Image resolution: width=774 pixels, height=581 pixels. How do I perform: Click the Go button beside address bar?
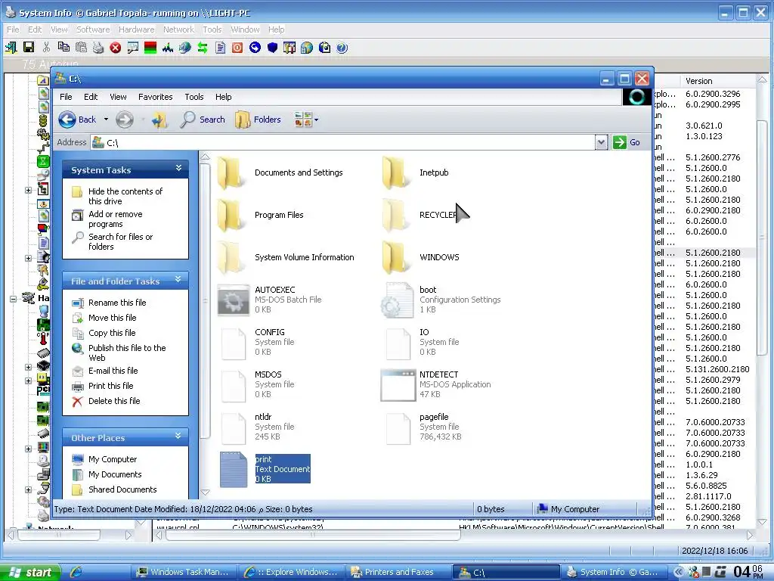pos(627,142)
